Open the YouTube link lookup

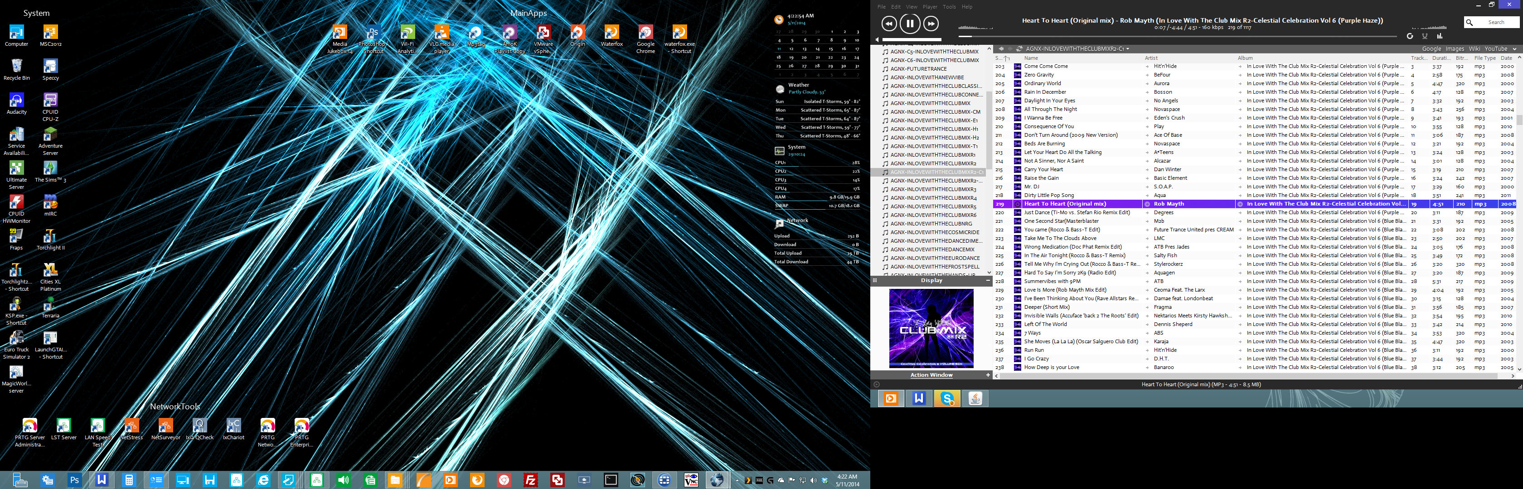[x=1496, y=49]
